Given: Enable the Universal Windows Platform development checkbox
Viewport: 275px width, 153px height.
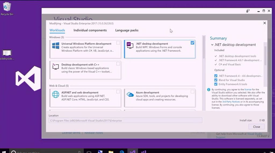Looking at the screenshot, I should pyautogui.click(x=118, y=43).
